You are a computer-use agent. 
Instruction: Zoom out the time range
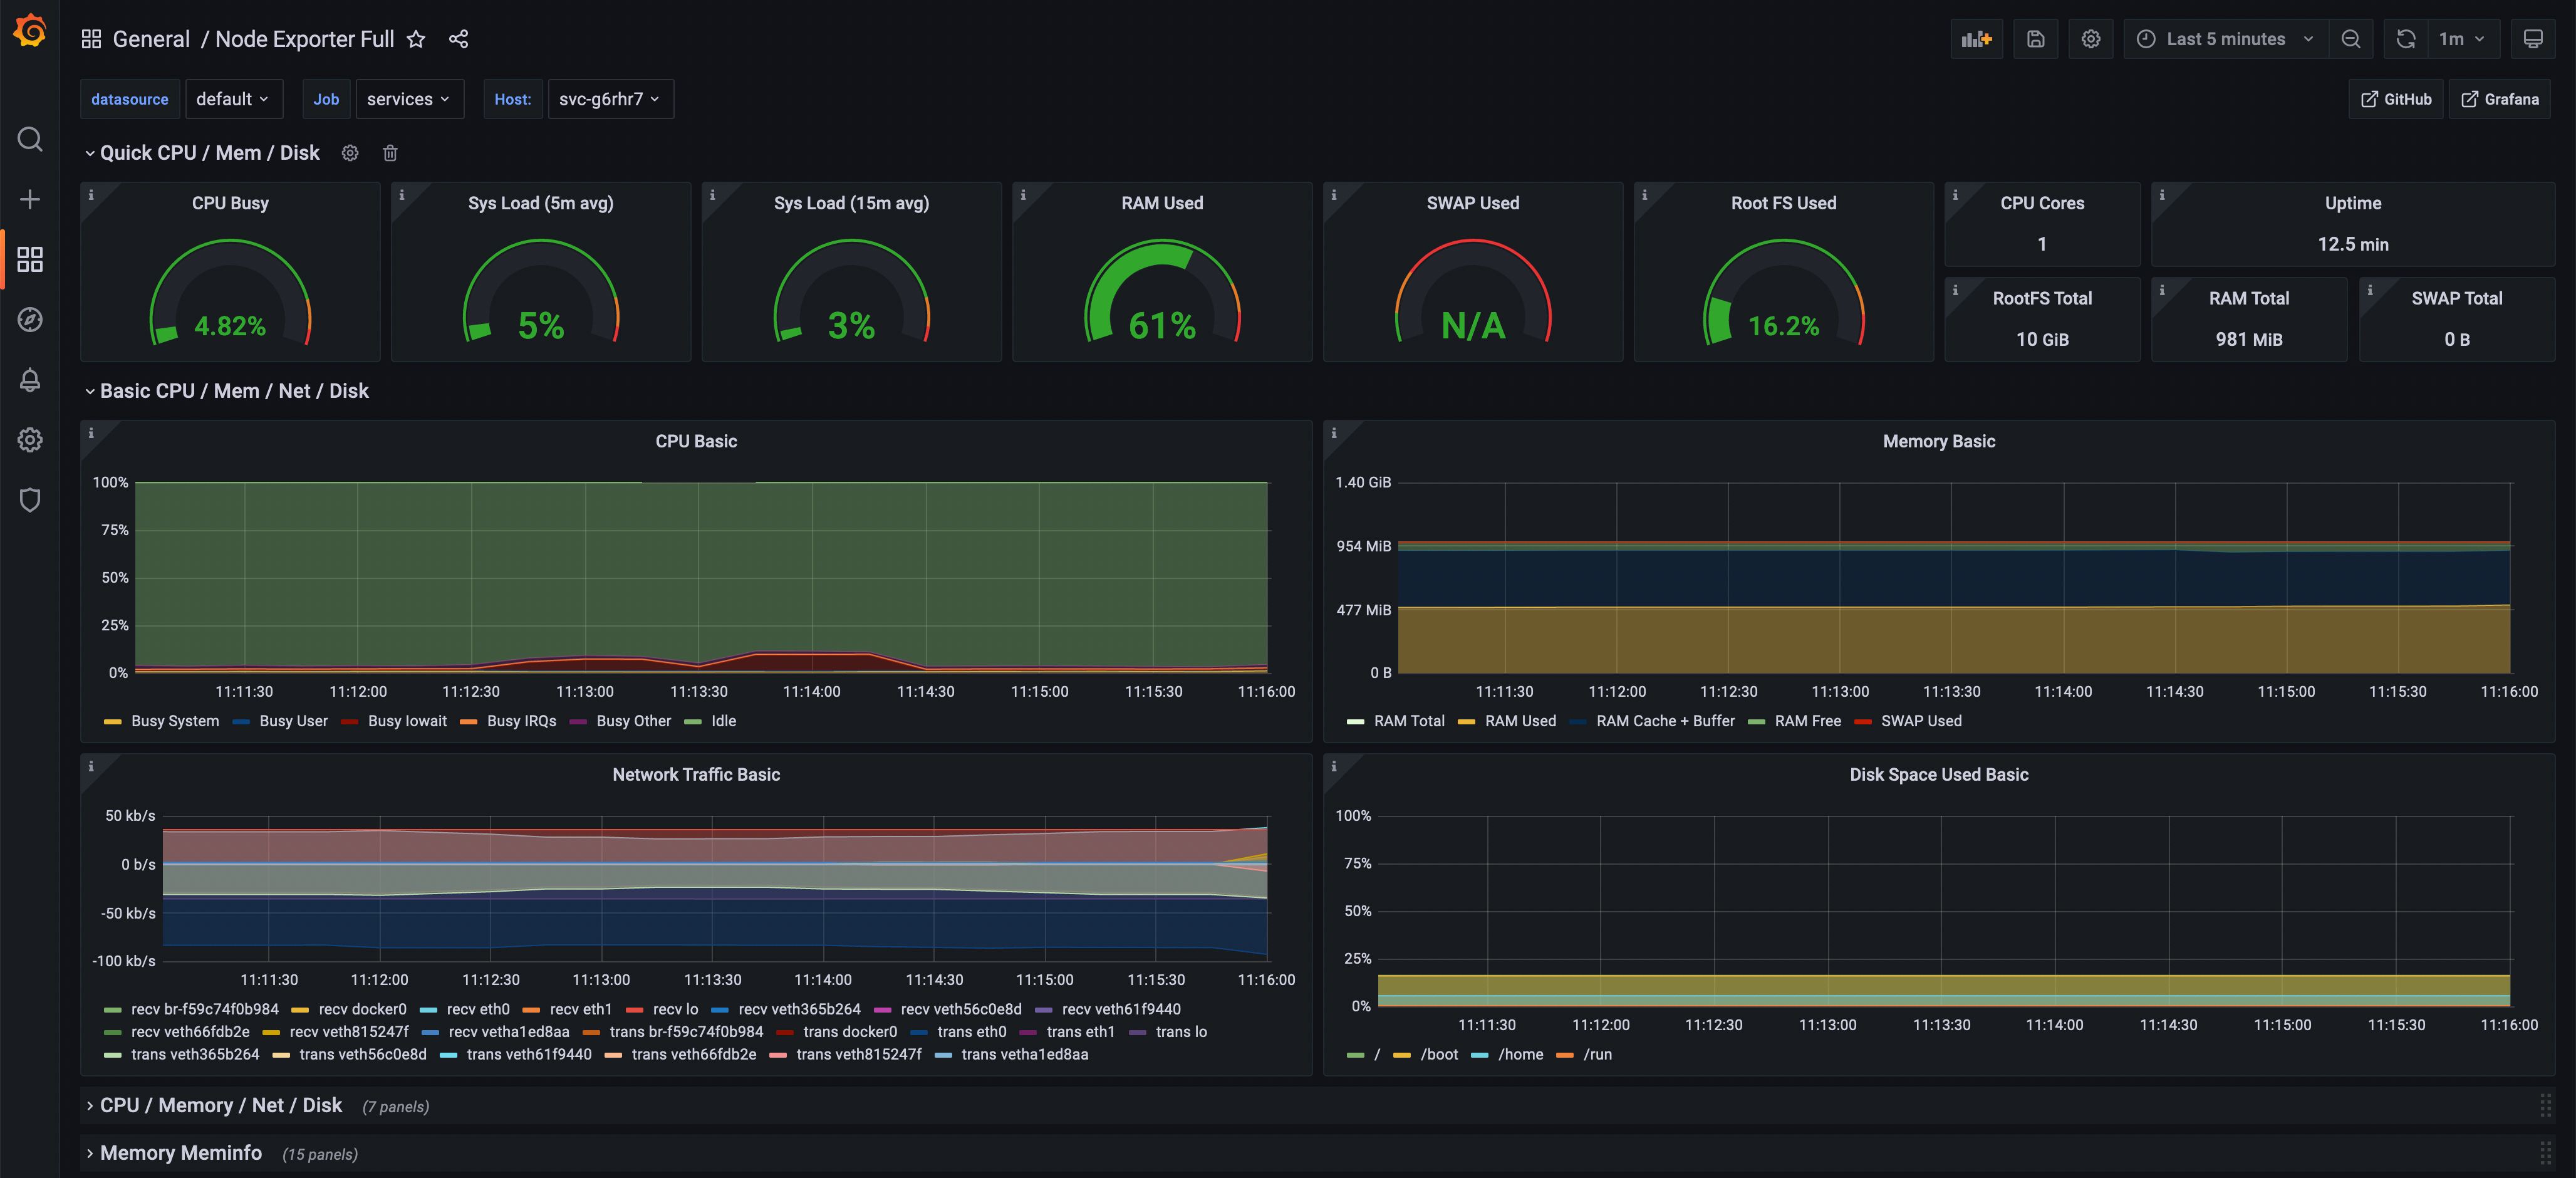[2350, 39]
